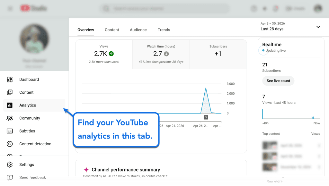Viewport: 329px width, 186px height.
Task: Click the Subtitles icon
Action: pos(10,131)
